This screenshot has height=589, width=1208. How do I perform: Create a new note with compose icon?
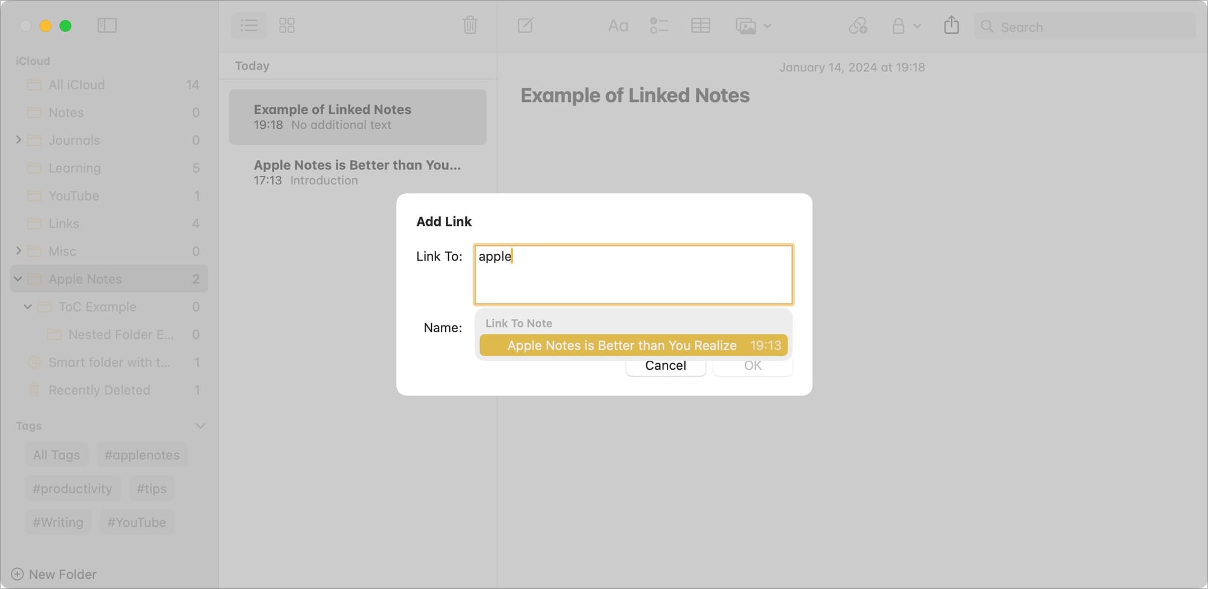pos(525,25)
